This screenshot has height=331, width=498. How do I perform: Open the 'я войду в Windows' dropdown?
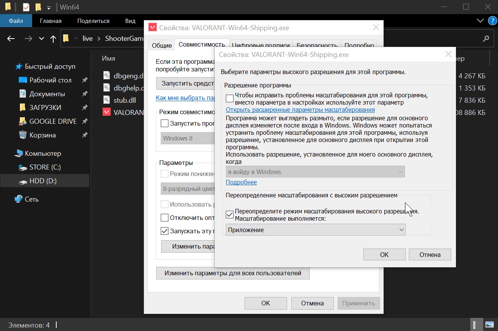(x=315, y=172)
